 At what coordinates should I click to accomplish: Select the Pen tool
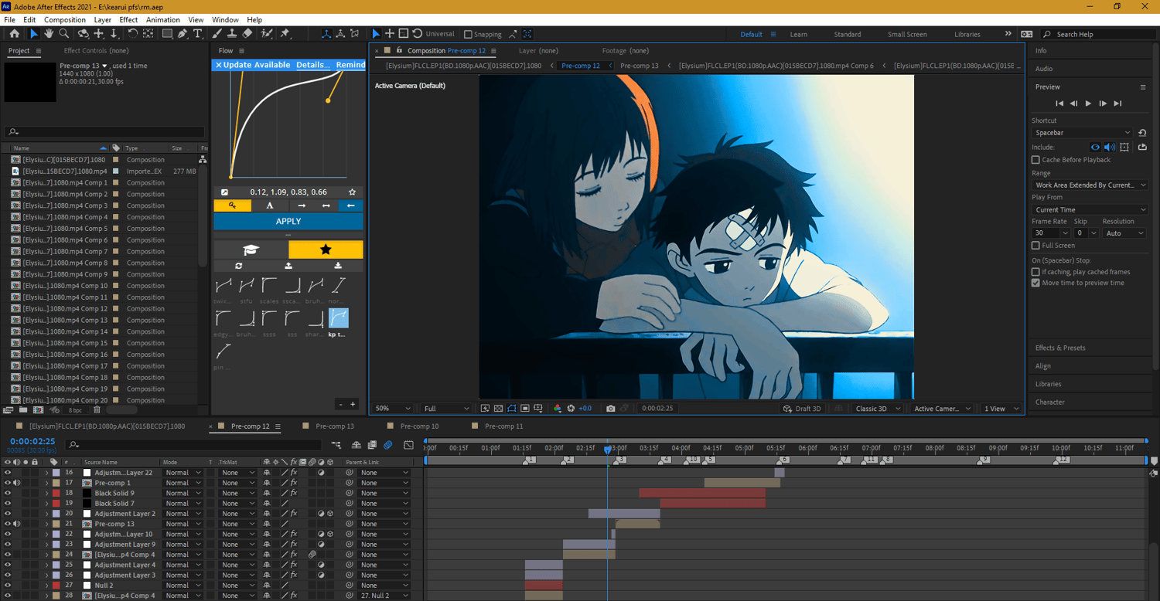[183, 34]
